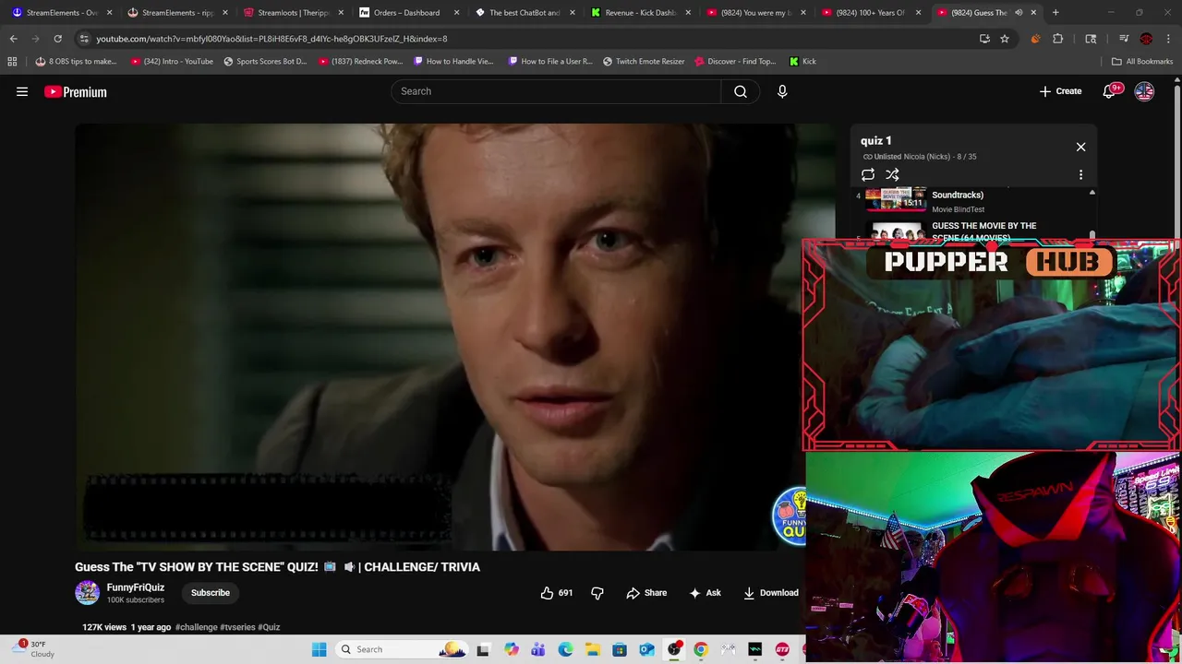Switch to OBS Studio in the taskbar
This screenshot has height=664, width=1182.
click(x=674, y=649)
